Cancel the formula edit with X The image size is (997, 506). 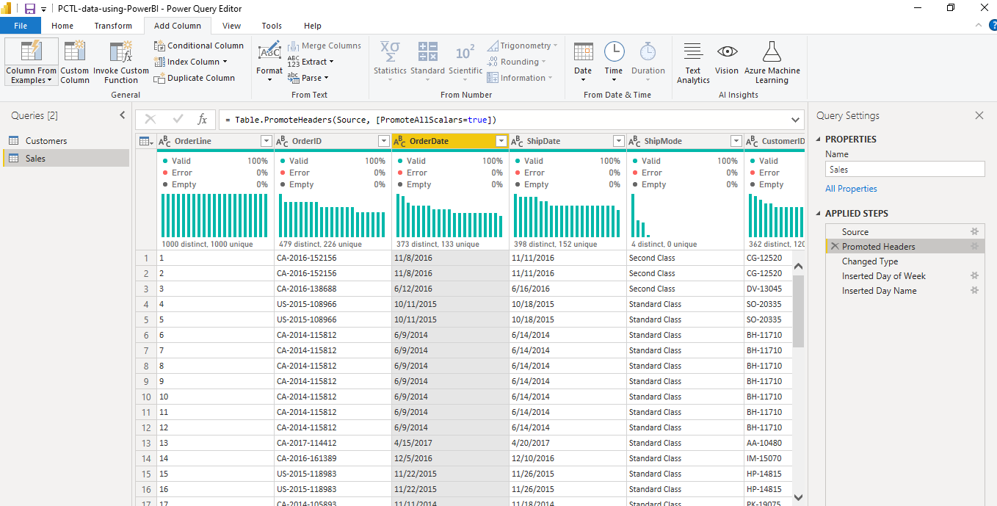(x=151, y=119)
